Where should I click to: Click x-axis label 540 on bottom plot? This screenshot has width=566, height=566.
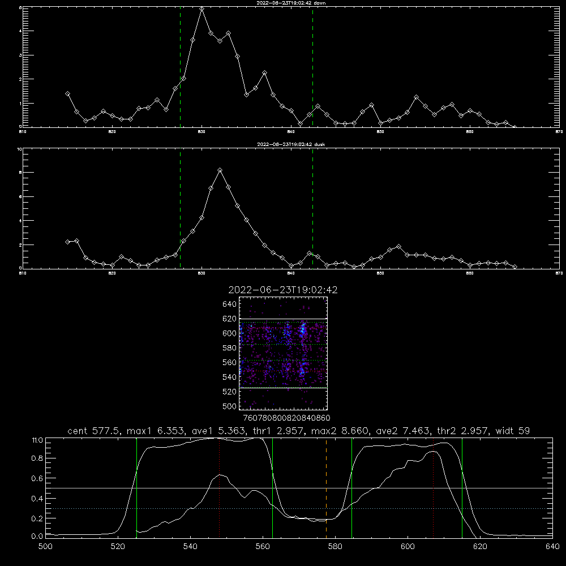[190, 547]
